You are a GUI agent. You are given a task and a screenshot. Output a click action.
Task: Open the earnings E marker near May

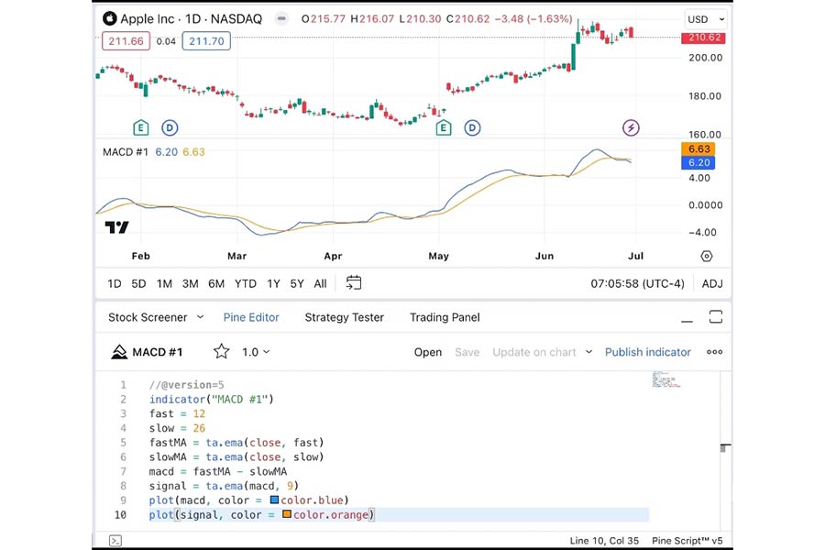click(444, 127)
